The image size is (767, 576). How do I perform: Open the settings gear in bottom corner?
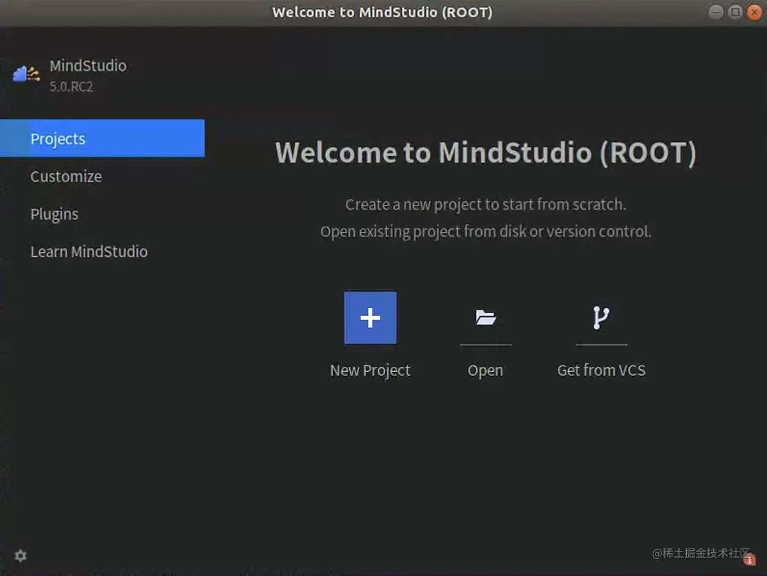click(x=21, y=555)
